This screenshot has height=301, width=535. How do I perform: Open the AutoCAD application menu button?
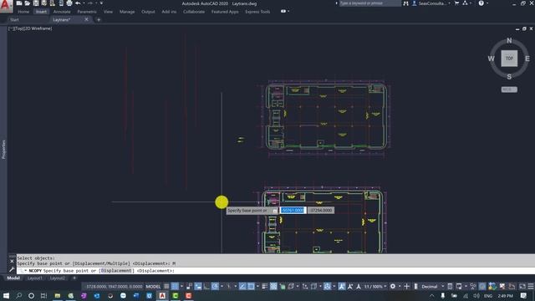click(x=6, y=6)
